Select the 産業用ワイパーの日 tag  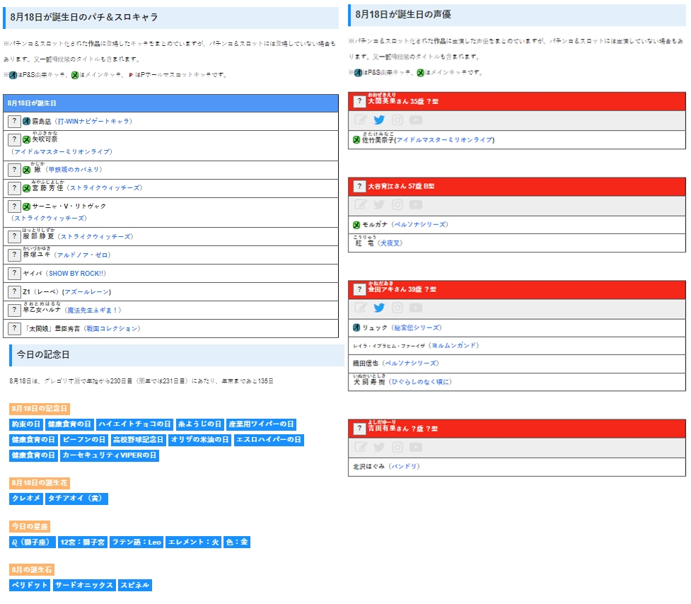tap(261, 424)
